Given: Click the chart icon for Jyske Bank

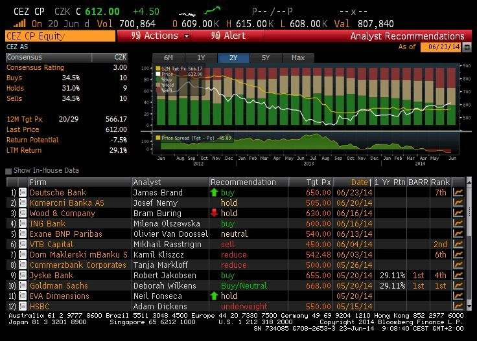Looking at the screenshot, I should coord(458,275).
